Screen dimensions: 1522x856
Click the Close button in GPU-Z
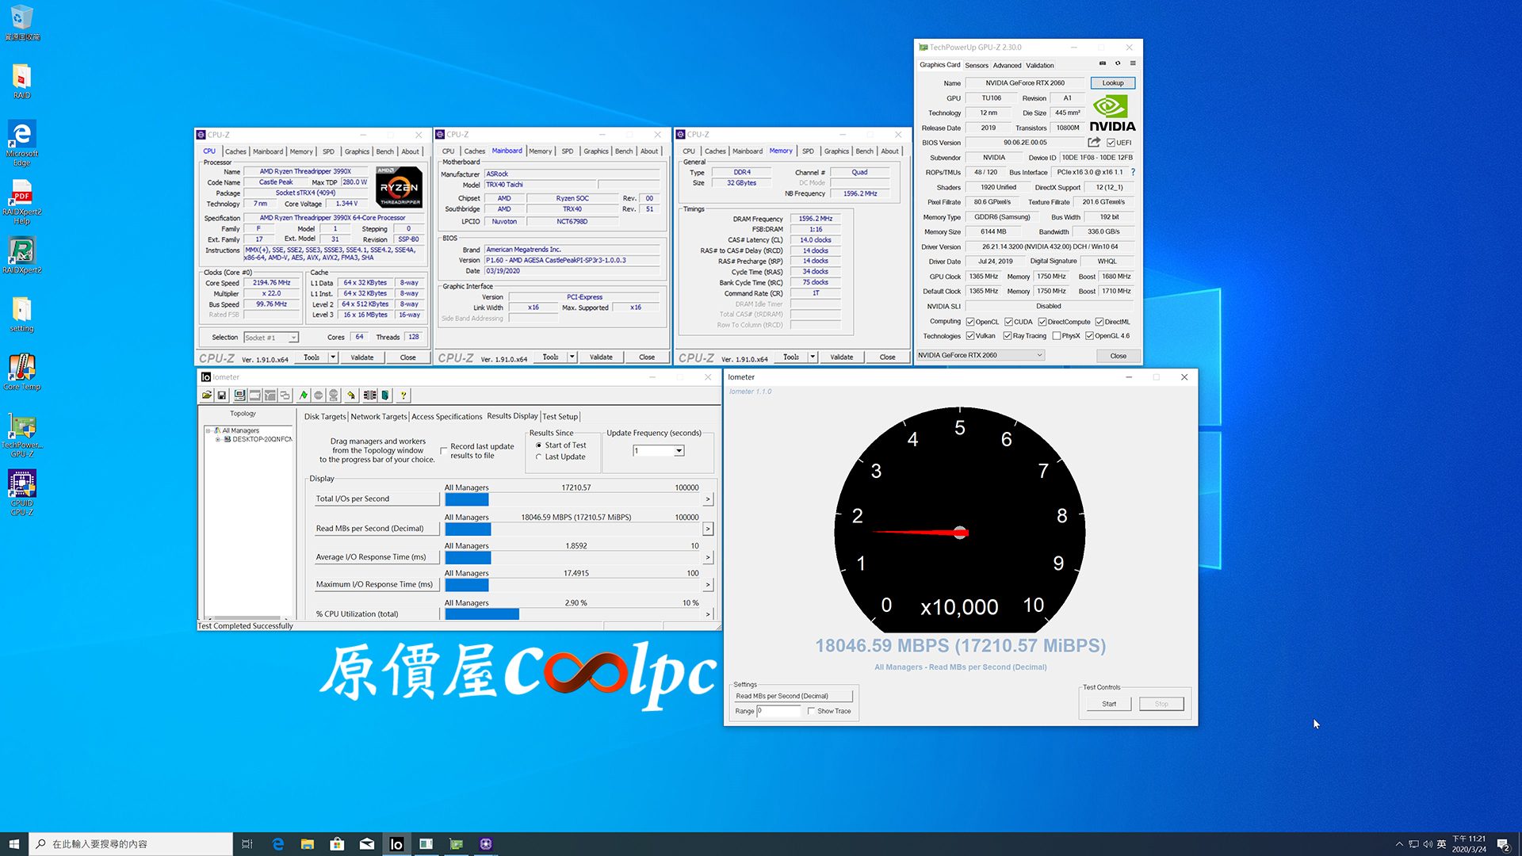click(x=1119, y=356)
